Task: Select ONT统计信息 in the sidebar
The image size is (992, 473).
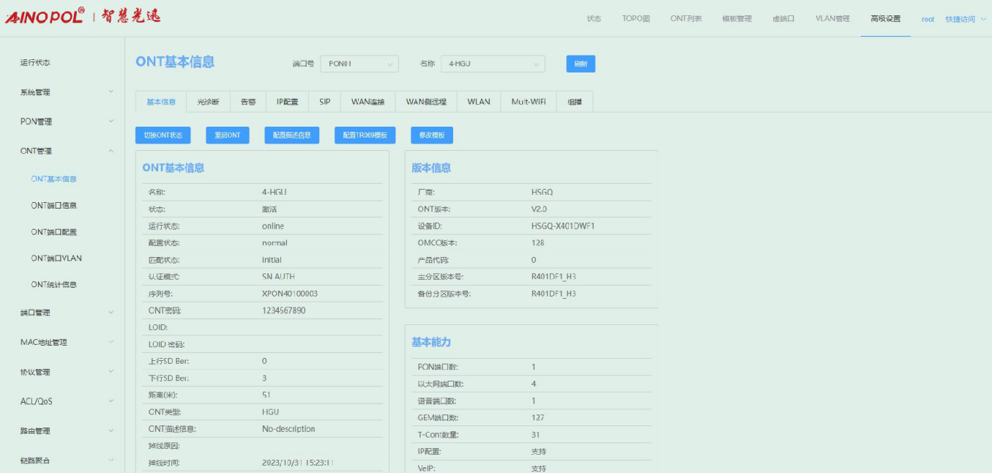Action: pyautogui.click(x=53, y=285)
